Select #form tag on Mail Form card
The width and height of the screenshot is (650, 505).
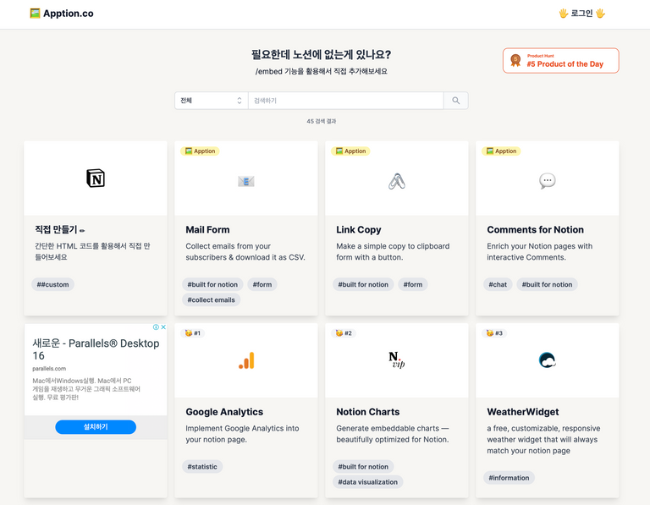(262, 284)
